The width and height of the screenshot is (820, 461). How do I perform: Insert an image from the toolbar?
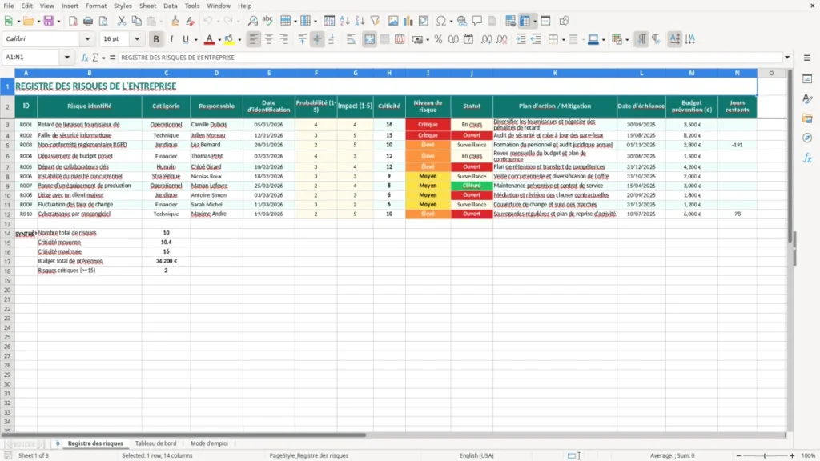(x=393, y=21)
